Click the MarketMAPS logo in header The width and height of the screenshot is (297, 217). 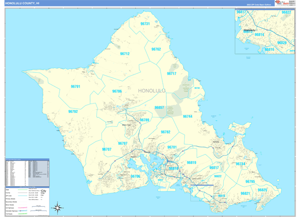click(281, 3)
